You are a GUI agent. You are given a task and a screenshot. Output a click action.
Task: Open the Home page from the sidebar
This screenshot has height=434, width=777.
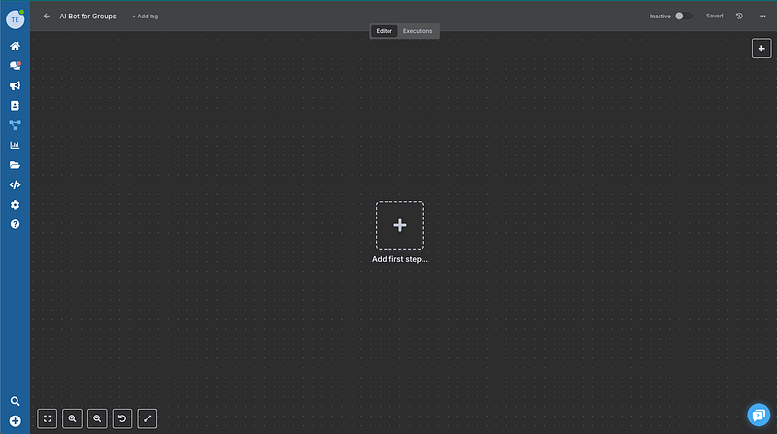[15, 46]
